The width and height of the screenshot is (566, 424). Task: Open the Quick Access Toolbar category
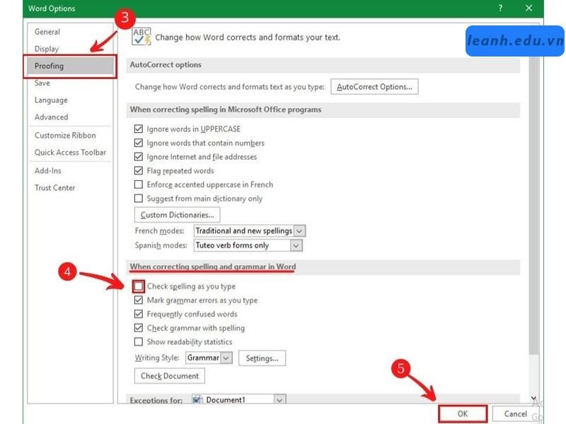[70, 152]
